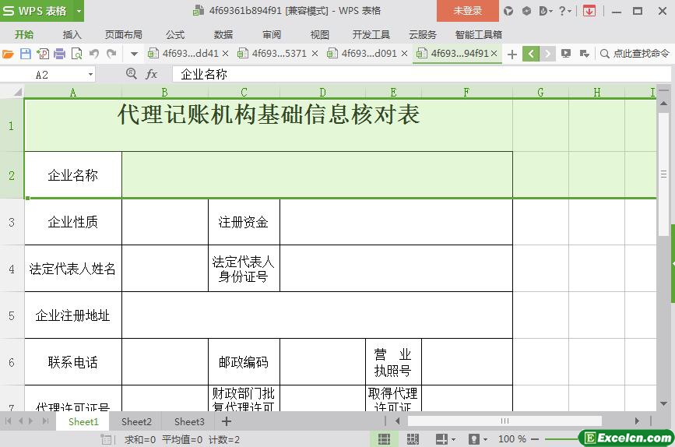675x447 pixels.
Task: Toggle eye protection mode icon in status bar
Action: pos(473,439)
